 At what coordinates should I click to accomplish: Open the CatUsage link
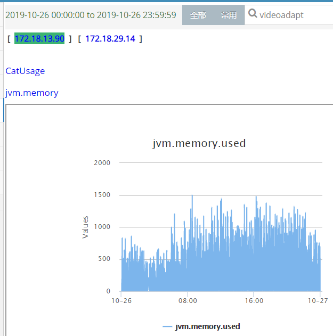[x=25, y=71]
